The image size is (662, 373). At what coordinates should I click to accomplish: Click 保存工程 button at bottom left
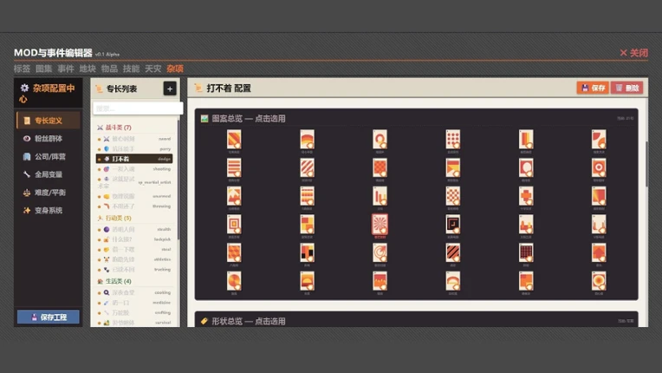(49, 317)
